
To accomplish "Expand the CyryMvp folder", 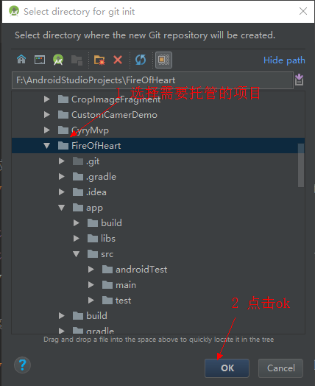I will pyautogui.click(x=46, y=130).
